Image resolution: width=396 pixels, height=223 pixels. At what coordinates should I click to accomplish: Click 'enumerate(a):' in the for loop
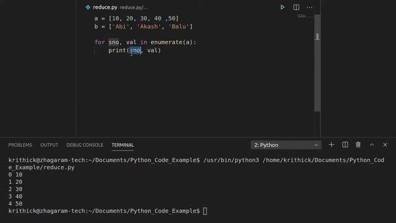173,42
